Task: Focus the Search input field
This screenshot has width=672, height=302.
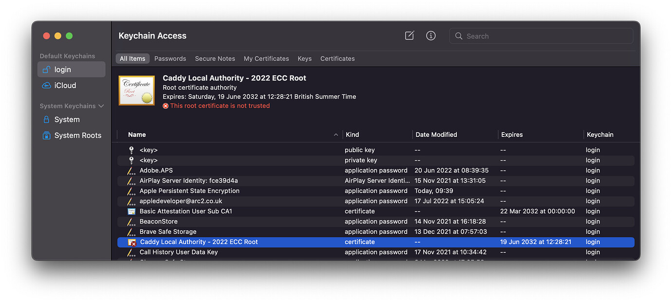Action: (541, 36)
